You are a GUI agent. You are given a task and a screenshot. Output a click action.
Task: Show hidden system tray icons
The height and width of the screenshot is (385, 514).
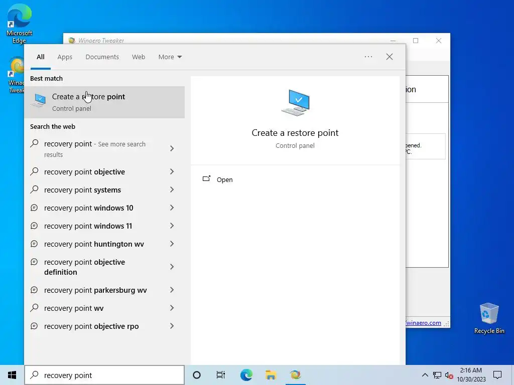point(425,375)
